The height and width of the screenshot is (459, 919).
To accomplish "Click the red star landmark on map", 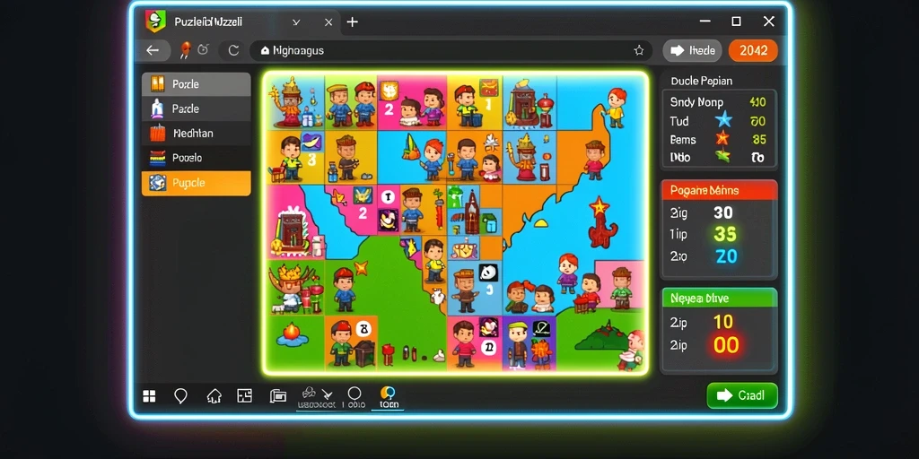I will 600,206.
